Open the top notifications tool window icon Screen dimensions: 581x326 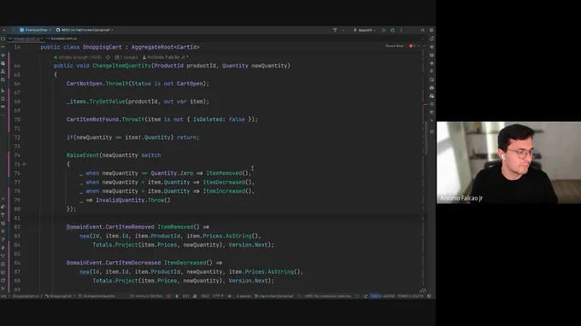click(x=431, y=38)
